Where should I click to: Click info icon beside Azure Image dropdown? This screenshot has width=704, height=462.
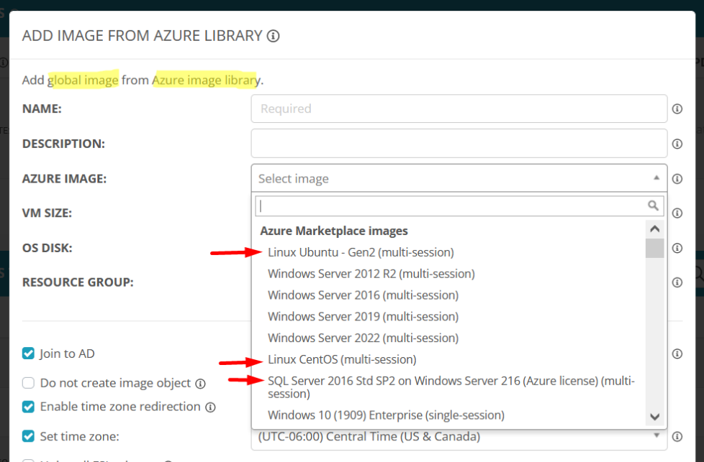click(x=677, y=179)
